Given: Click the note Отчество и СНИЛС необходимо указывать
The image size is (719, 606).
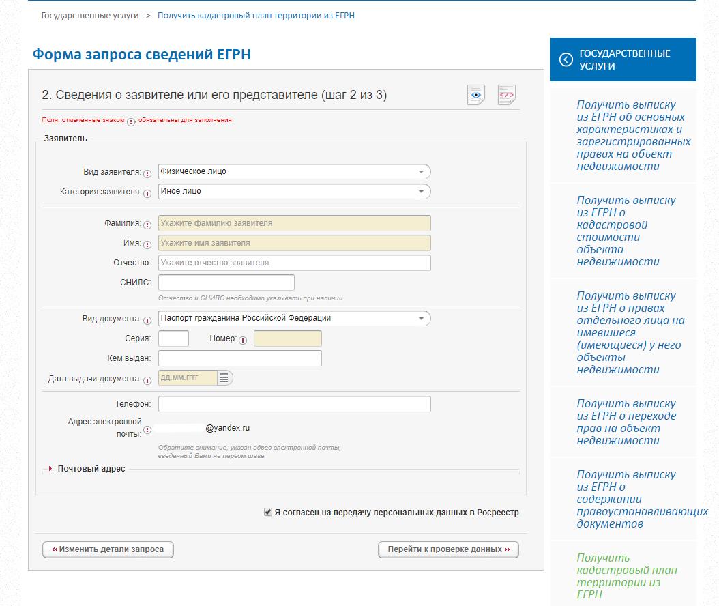Looking at the screenshot, I should point(250,298).
